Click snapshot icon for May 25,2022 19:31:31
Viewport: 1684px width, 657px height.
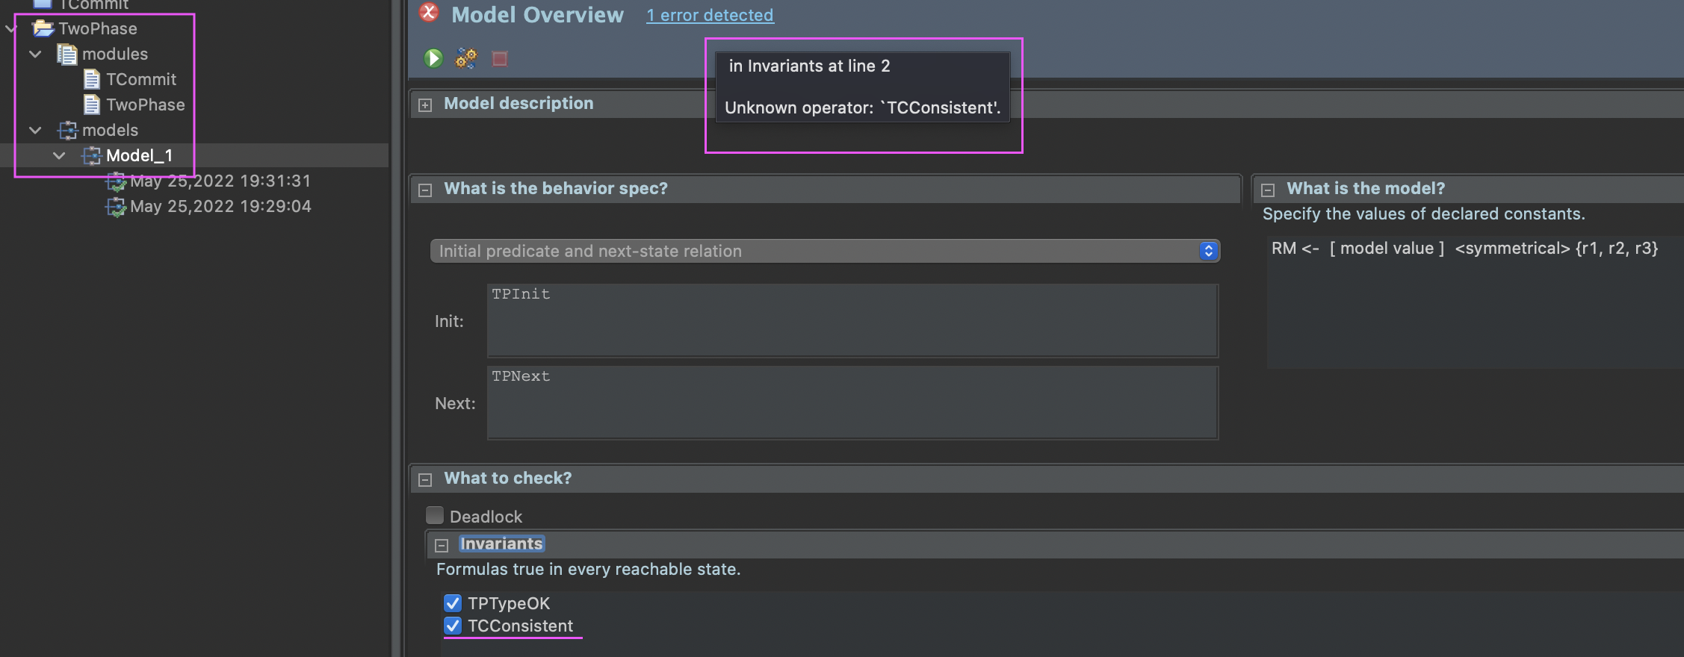(116, 181)
